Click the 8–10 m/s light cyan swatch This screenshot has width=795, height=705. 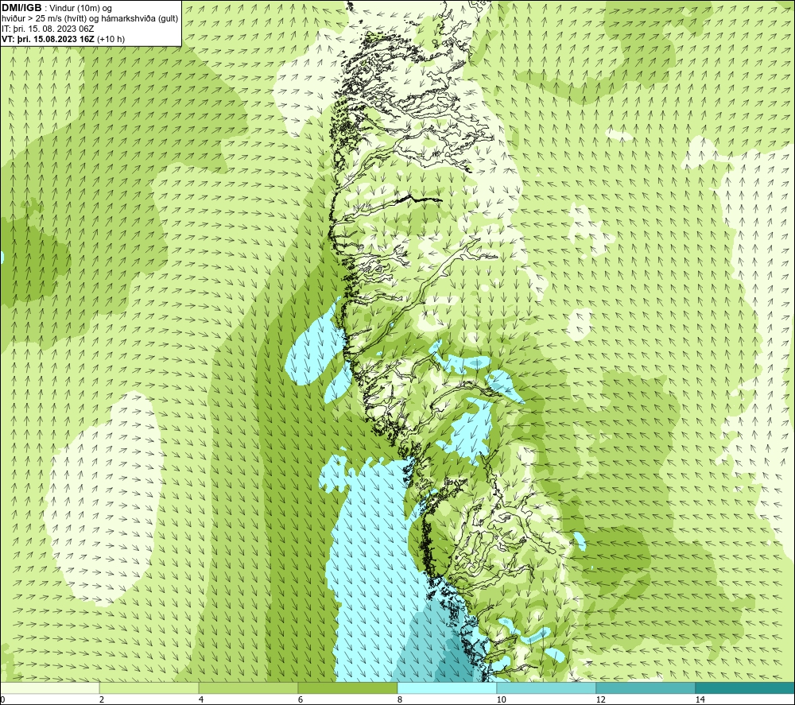[447, 688]
